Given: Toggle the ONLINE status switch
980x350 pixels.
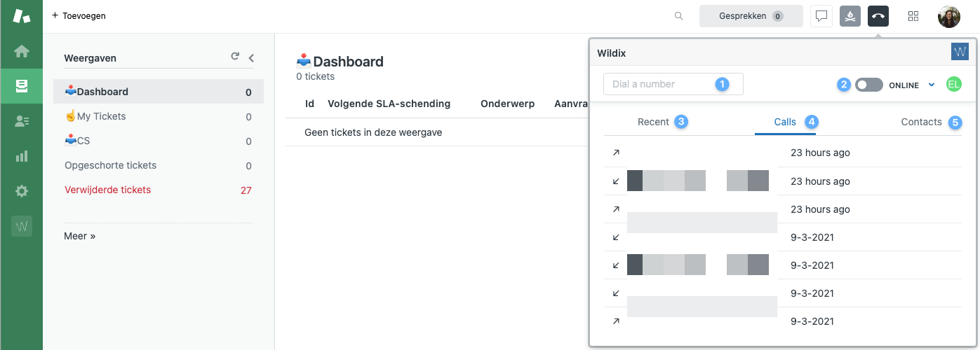Looking at the screenshot, I should pyautogui.click(x=868, y=85).
